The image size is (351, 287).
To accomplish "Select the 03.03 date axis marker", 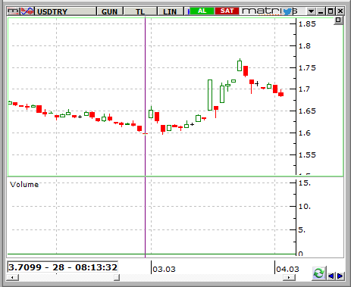I will [164, 269].
